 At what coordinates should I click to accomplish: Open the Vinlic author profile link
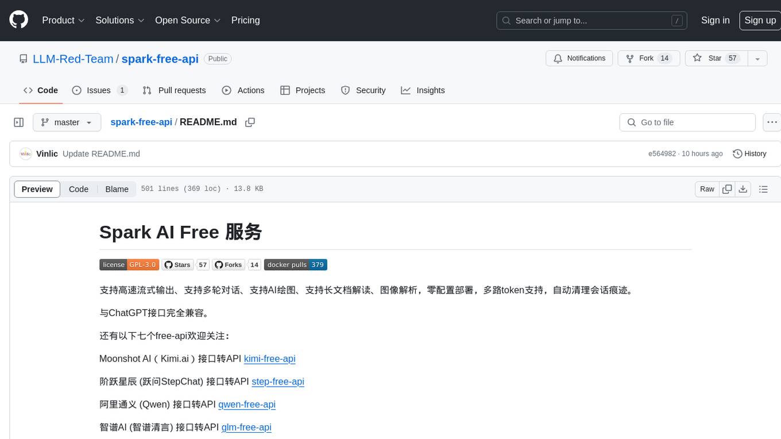tap(47, 154)
